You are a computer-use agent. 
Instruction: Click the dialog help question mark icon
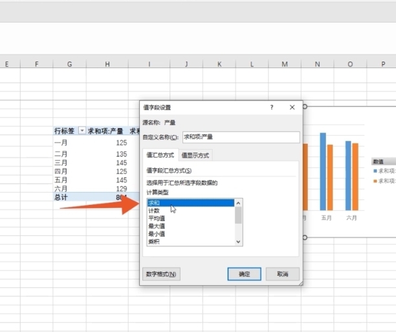point(272,107)
